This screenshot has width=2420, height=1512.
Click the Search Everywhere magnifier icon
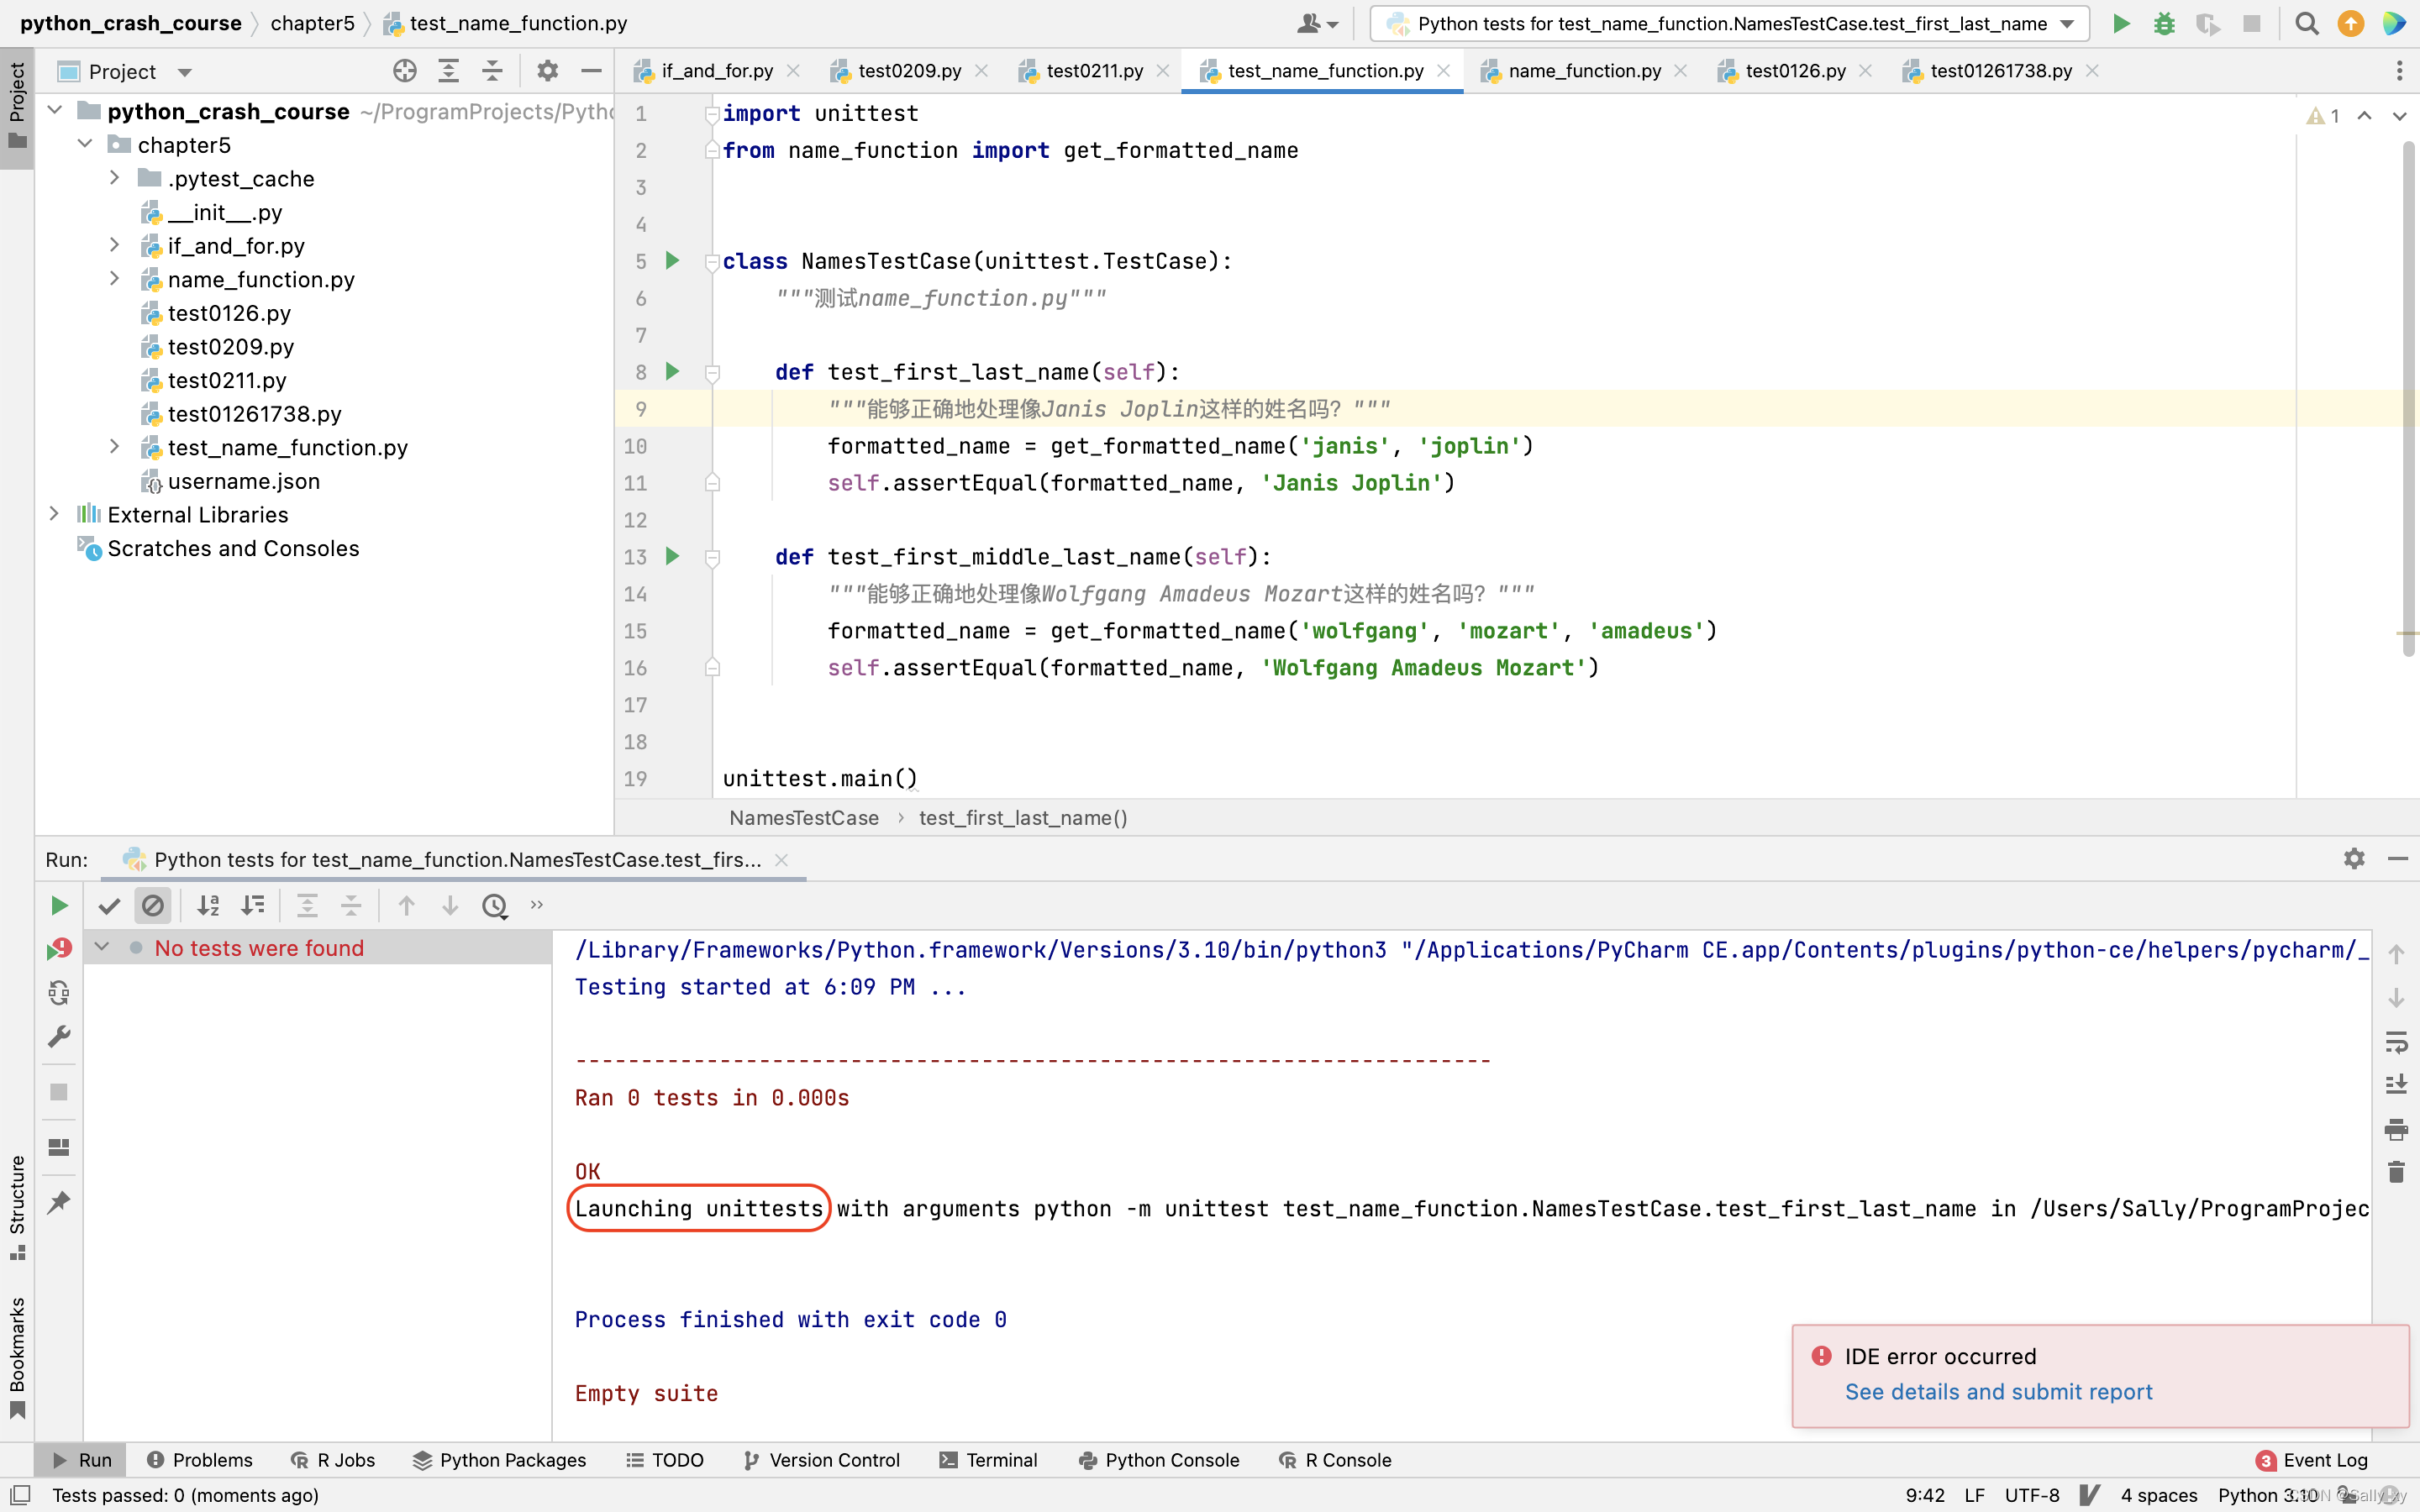2306,23
